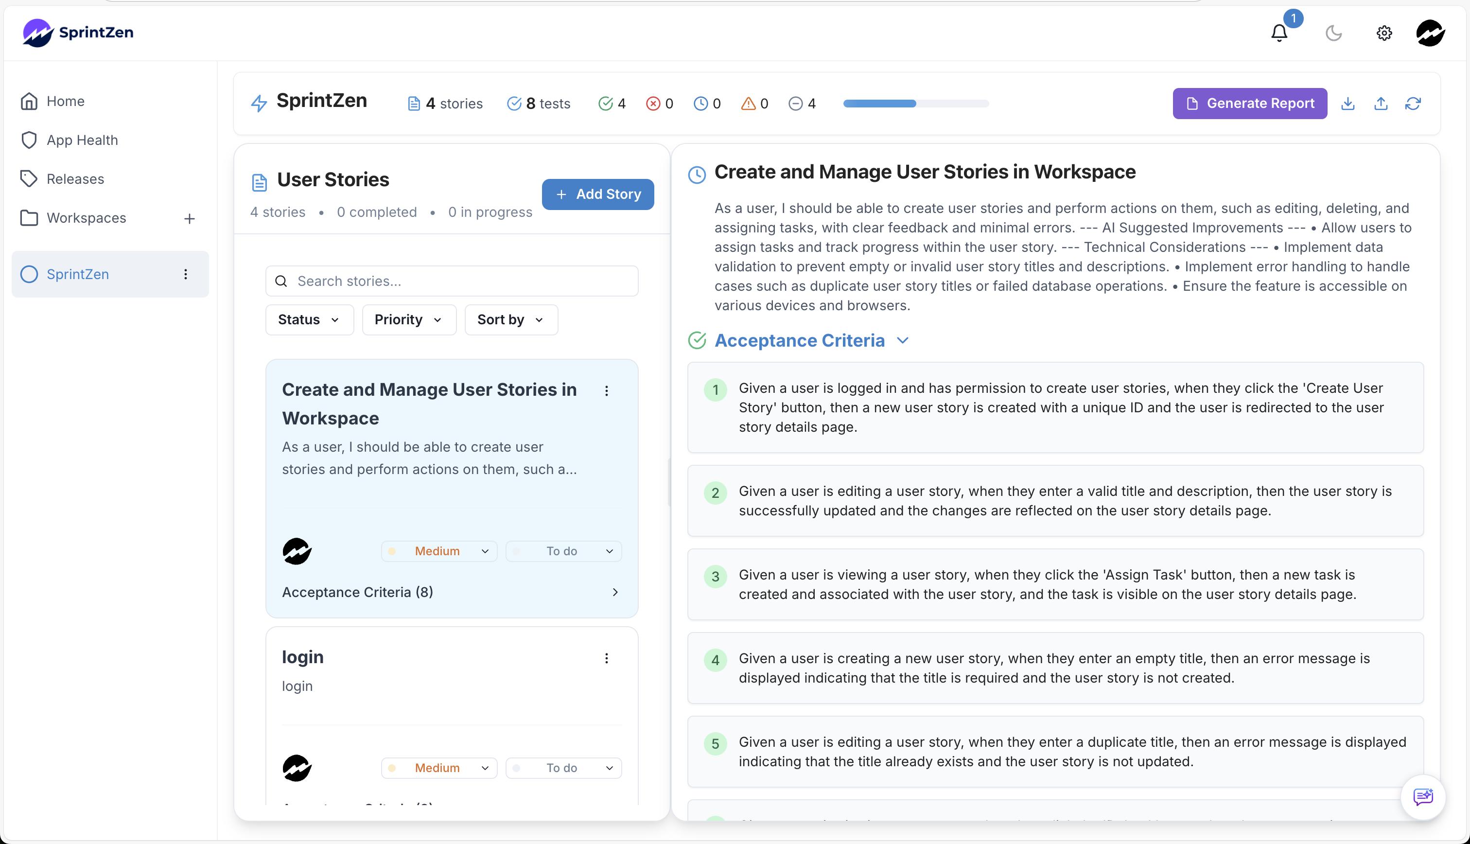
Task: Refresh using the sync icon
Action: pos(1413,103)
